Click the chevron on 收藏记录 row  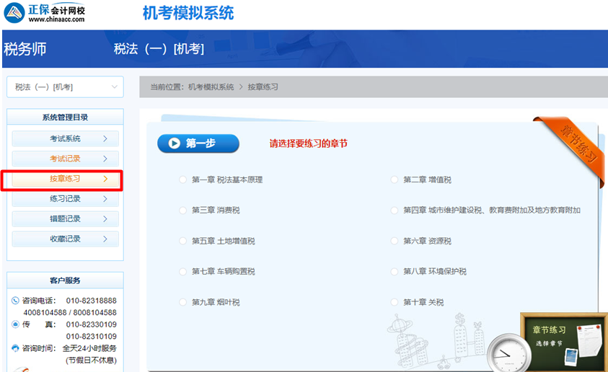click(105, 239)
